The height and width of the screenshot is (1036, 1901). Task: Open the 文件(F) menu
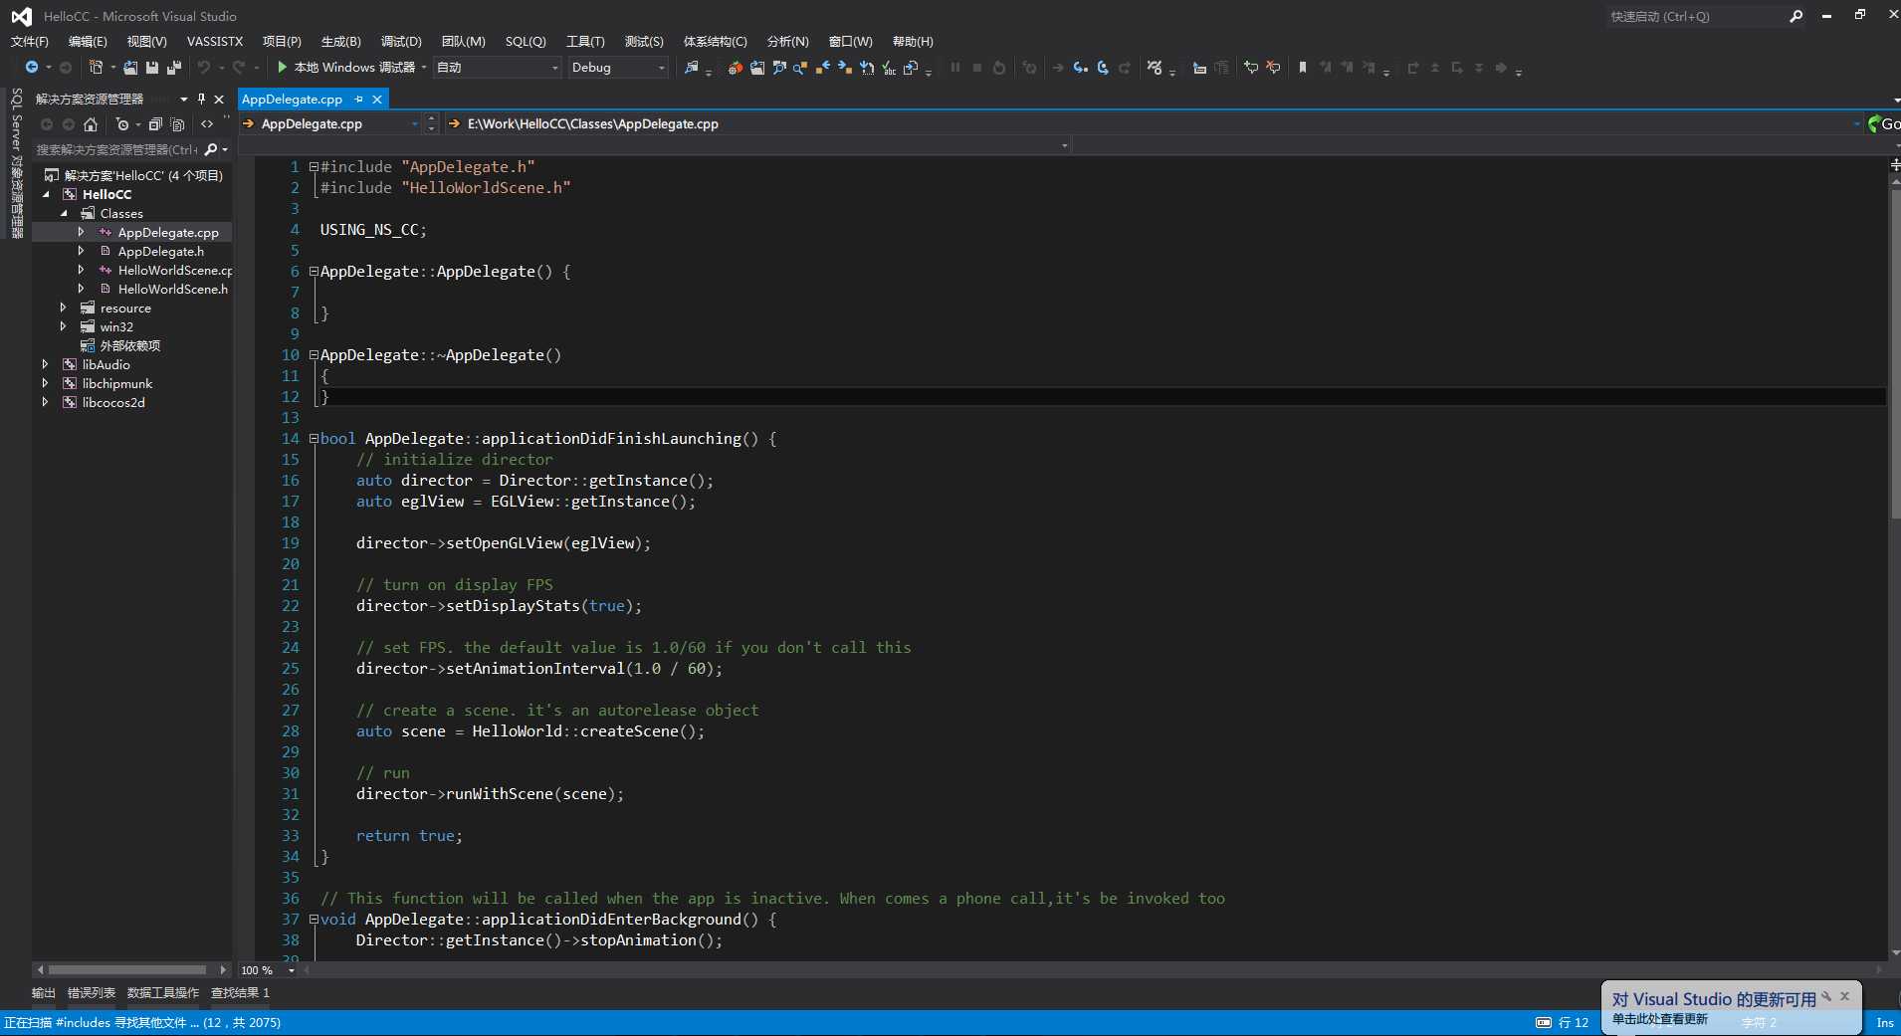click(29, 42)
